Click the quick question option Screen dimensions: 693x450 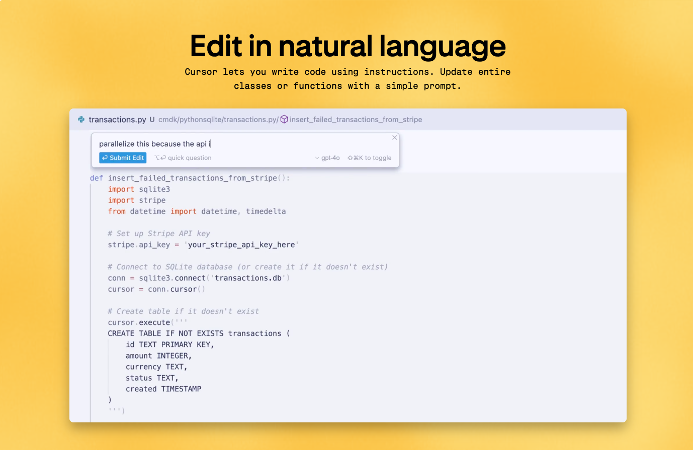tap(183, 158)
